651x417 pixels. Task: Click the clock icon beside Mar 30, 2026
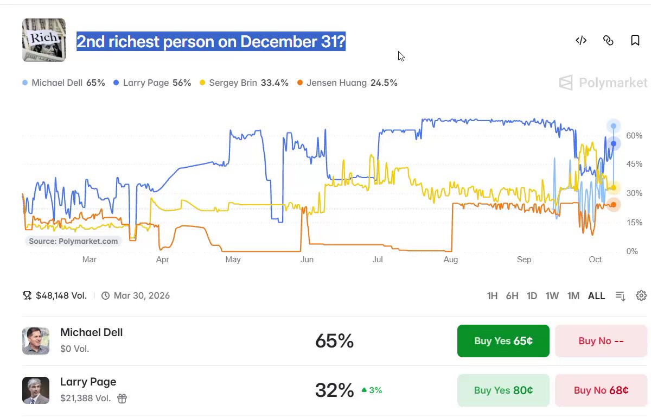106,296
